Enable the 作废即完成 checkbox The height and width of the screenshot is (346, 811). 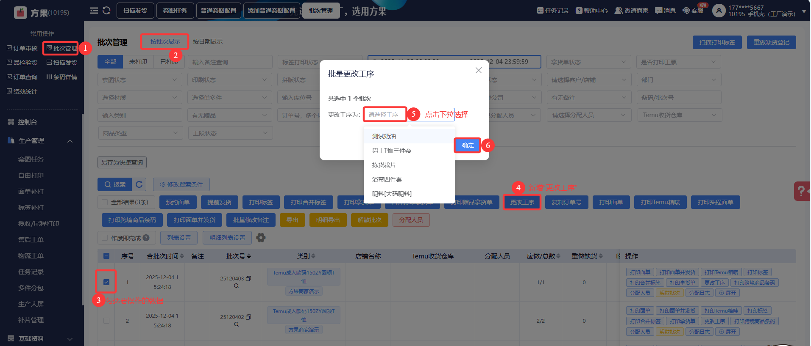105,238
